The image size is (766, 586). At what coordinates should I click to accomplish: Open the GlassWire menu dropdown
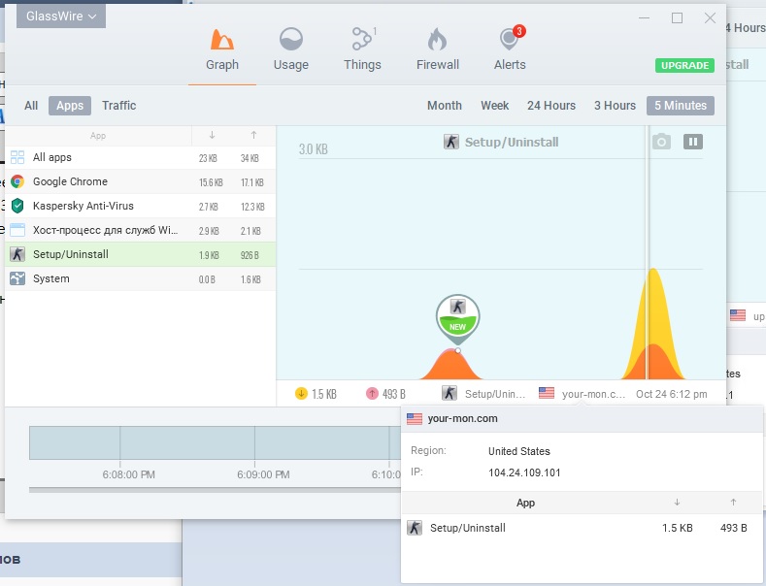tap(61, 16)
